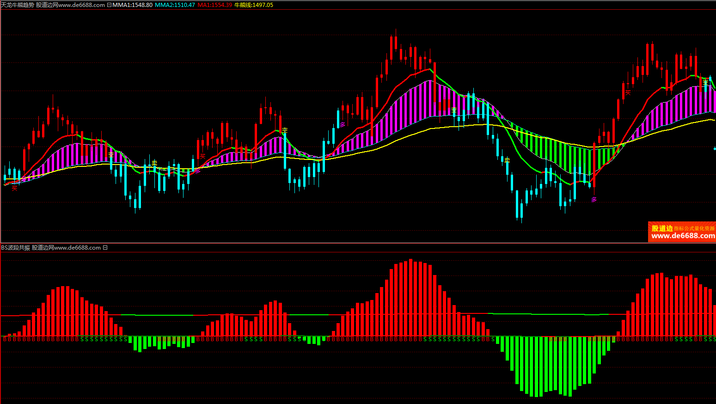Click the leftmost red B signal in BS panel
Viewport: 716px width, 404px height.
5,339
